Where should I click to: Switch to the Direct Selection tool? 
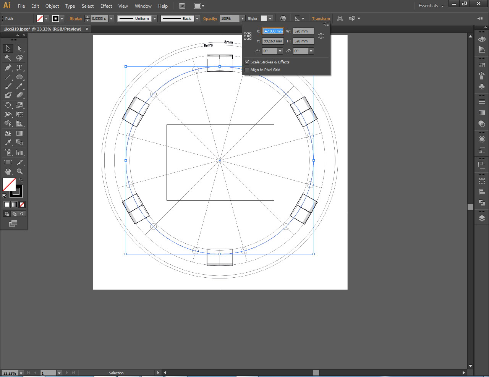[19, 49]
